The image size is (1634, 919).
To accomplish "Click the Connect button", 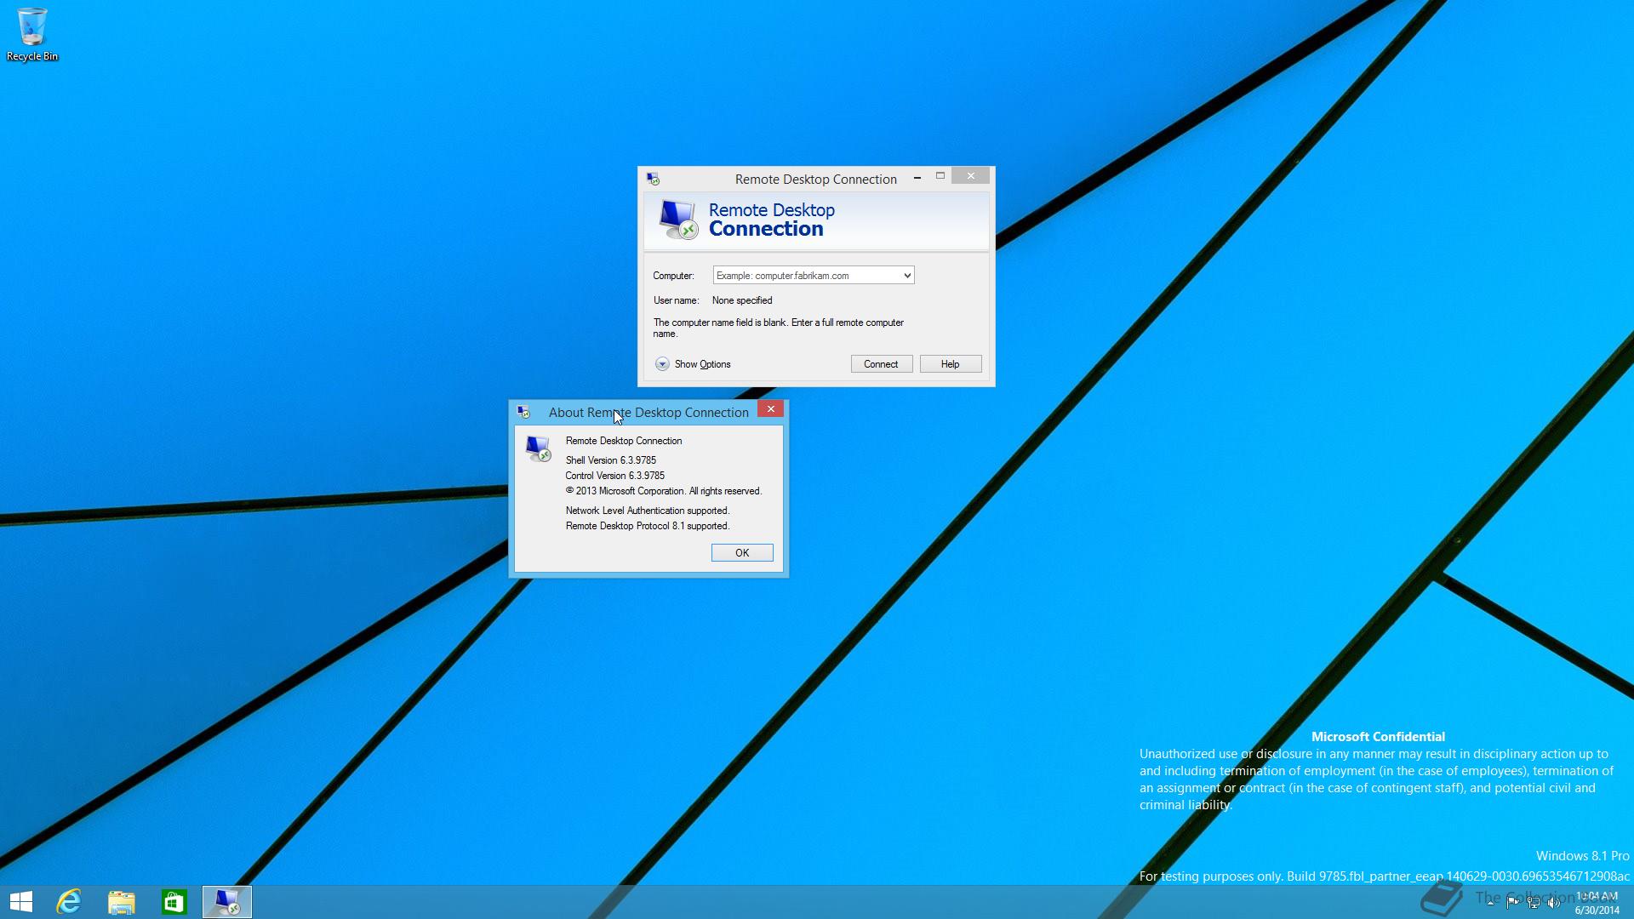I will pyautogui.click(x=881, y=364).
